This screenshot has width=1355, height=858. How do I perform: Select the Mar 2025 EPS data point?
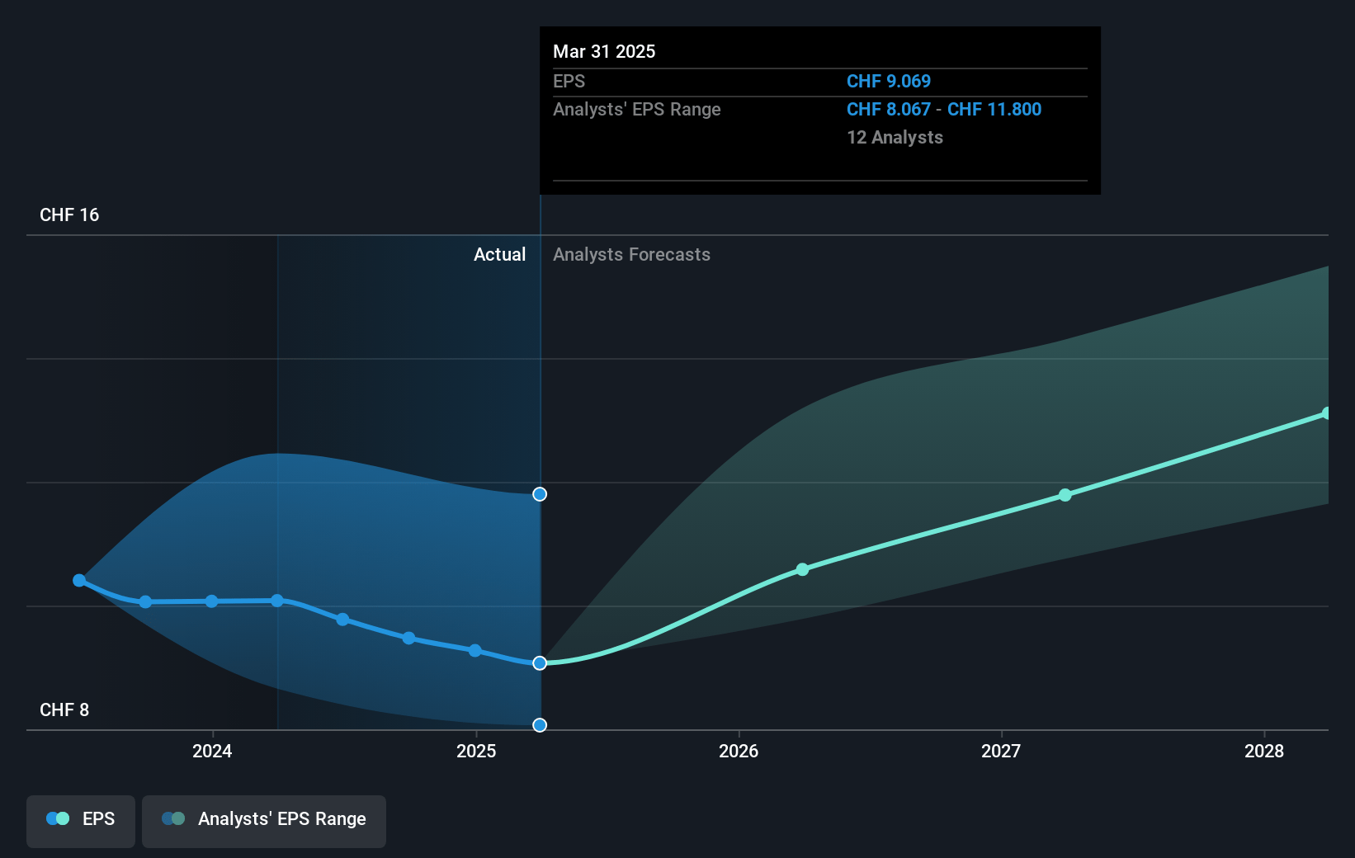(540, 663)
